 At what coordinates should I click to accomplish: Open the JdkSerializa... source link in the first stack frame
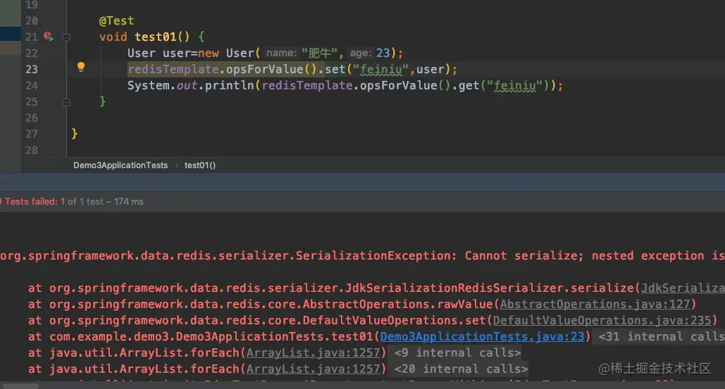(x=683, y=288)
